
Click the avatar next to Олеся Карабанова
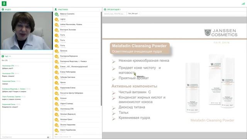click(x=57, y=131)
